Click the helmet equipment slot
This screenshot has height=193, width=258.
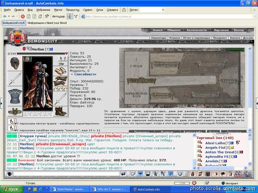[15, 63]
